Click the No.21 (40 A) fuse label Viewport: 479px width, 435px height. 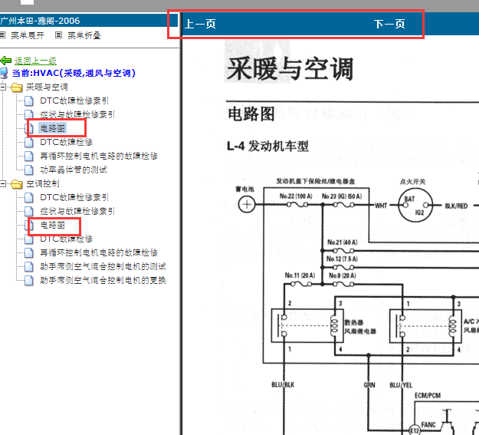point(343,242)
